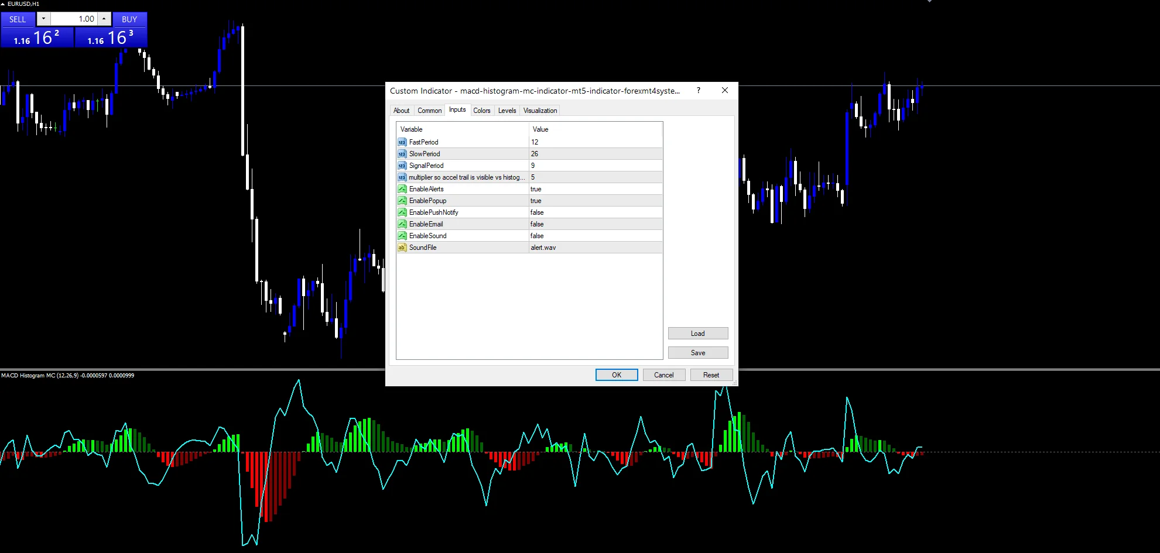Toggle EnableEmail value false
This screenshot has height=553, width=1160.
click(x=596, y=224)
